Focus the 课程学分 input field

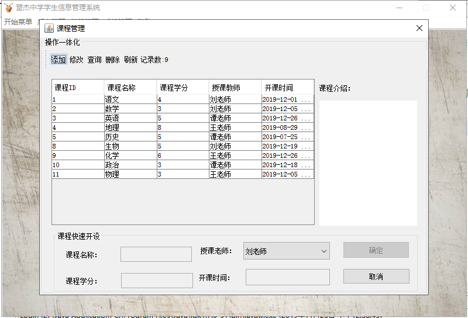157,281
